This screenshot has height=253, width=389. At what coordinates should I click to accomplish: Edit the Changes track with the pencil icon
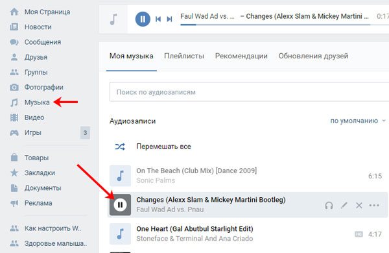click(x=344, y=206)
